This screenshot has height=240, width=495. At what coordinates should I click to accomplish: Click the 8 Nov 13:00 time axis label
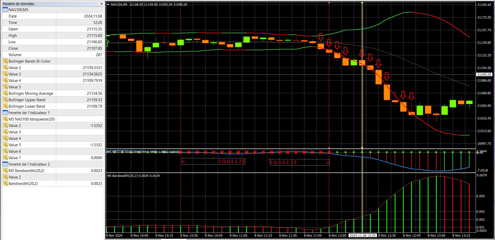click(x=436, y=235)
